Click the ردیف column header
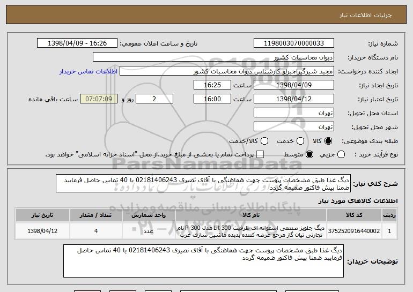413x292 pixels. (389, 215)
